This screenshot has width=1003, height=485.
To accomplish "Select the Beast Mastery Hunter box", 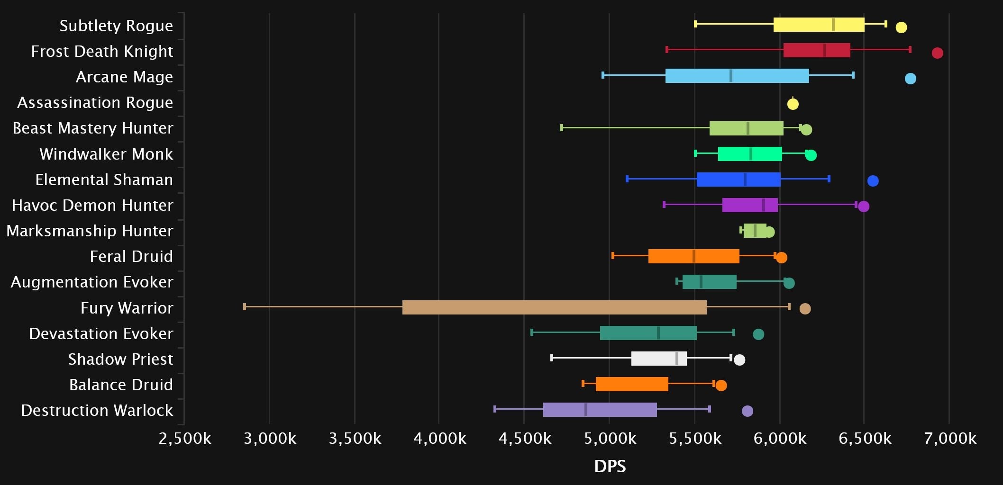I will click(746, 128).
